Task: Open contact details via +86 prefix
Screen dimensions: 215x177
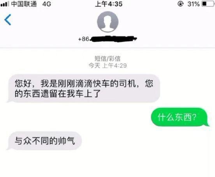Action: (84, 39)
